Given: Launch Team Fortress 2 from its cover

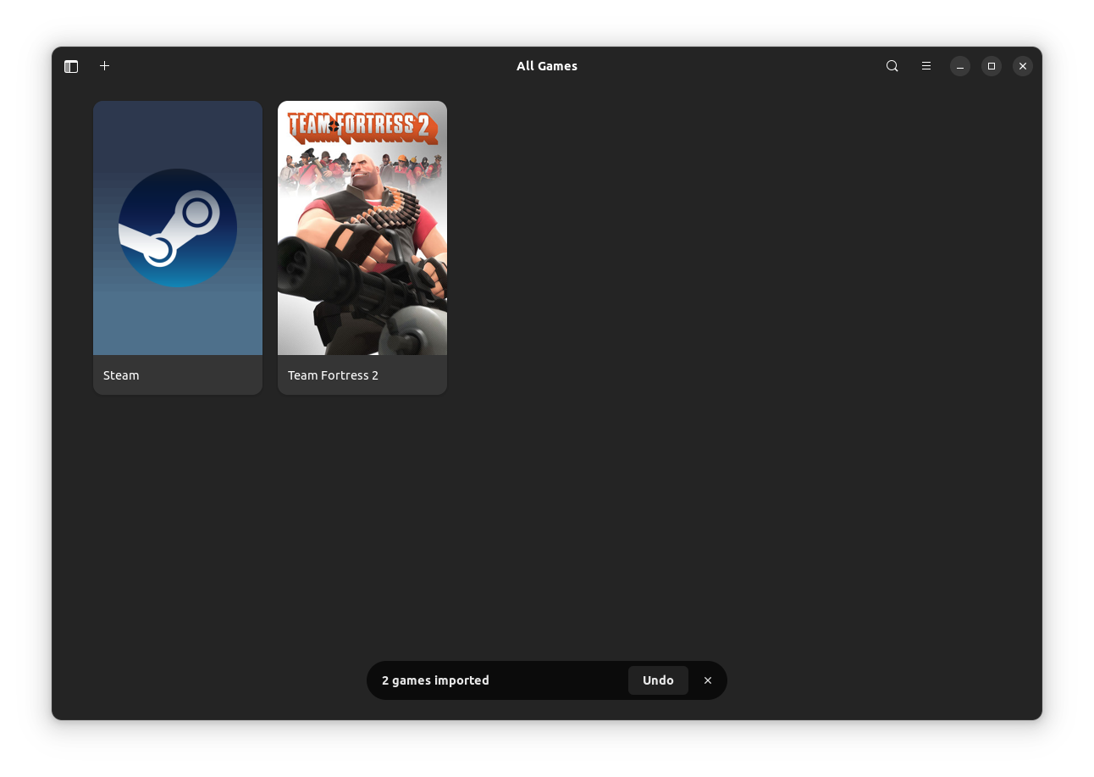Looking at the screenshot, I should [x=362, y=227].
